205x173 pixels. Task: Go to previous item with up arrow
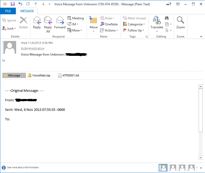click(35, 4)
